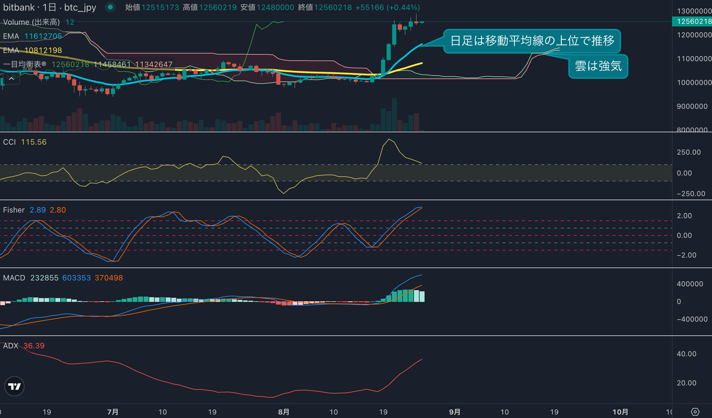Image resolution: width=712 pixels, height=418 pixels.
Task: Select the EMA 11612705 legend entry
Action: click(x=32, y=36)
